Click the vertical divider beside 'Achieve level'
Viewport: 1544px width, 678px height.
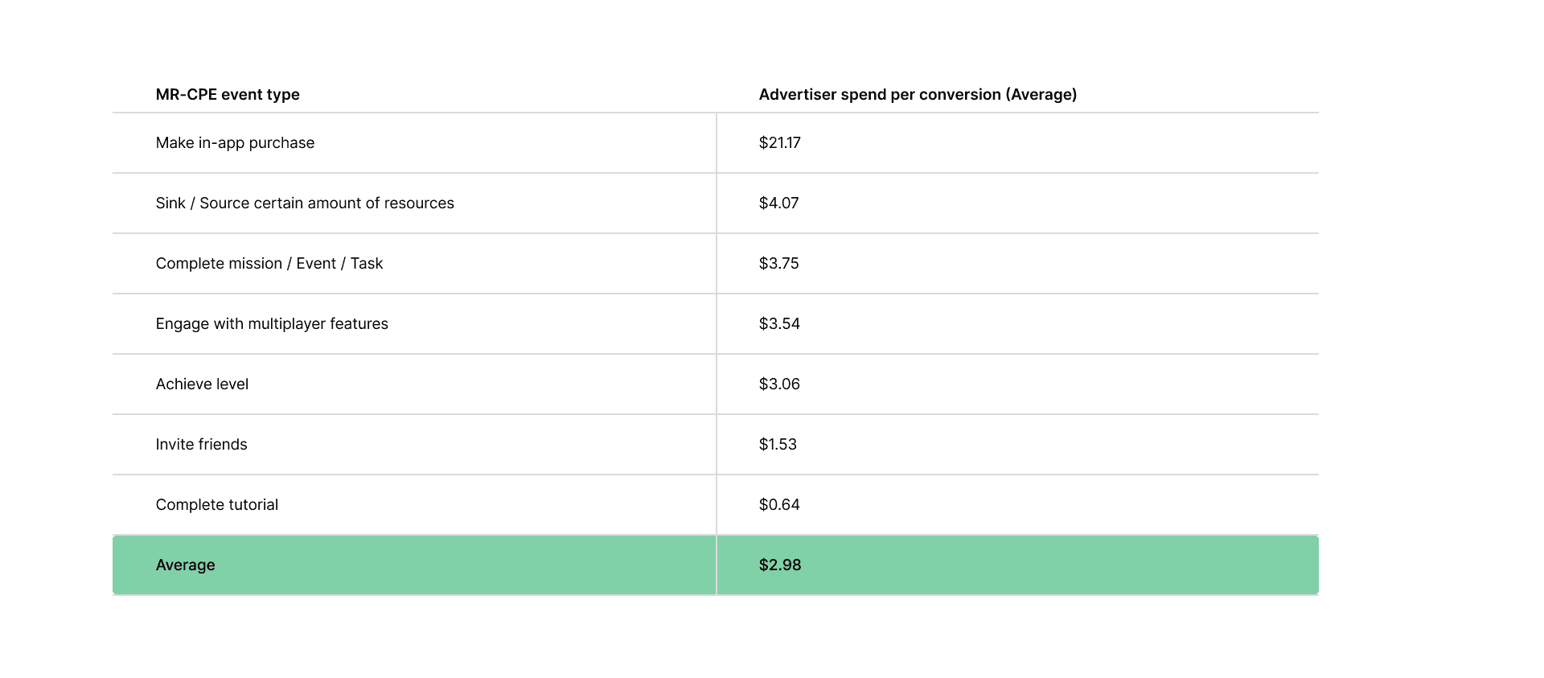coord(717,384)
